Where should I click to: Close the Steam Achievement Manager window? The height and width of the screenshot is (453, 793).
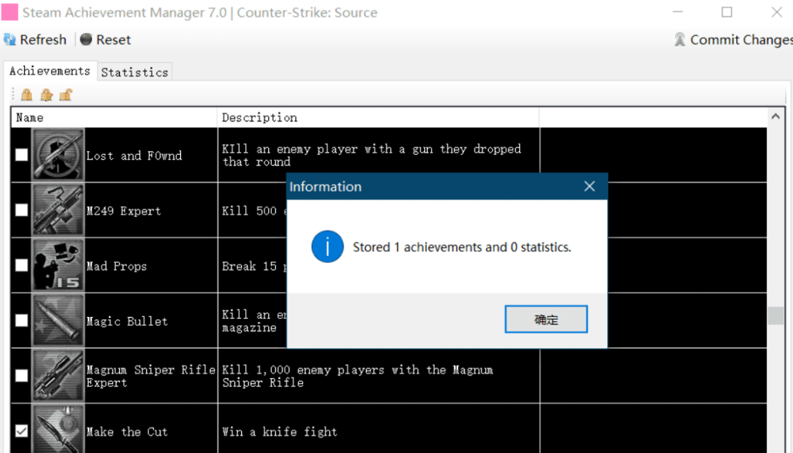[x=777, y=12]
